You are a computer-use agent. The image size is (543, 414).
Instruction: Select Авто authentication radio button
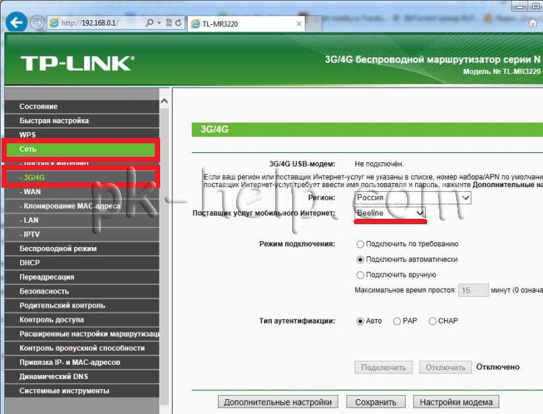point(360,321)
